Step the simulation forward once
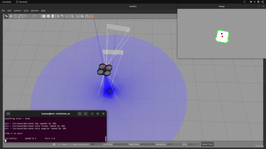Viewport: 266px width, 149px height. (59, 144)
